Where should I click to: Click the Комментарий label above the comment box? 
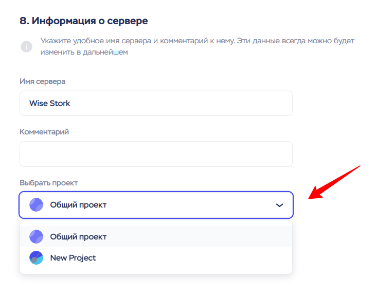click(44, 132)
